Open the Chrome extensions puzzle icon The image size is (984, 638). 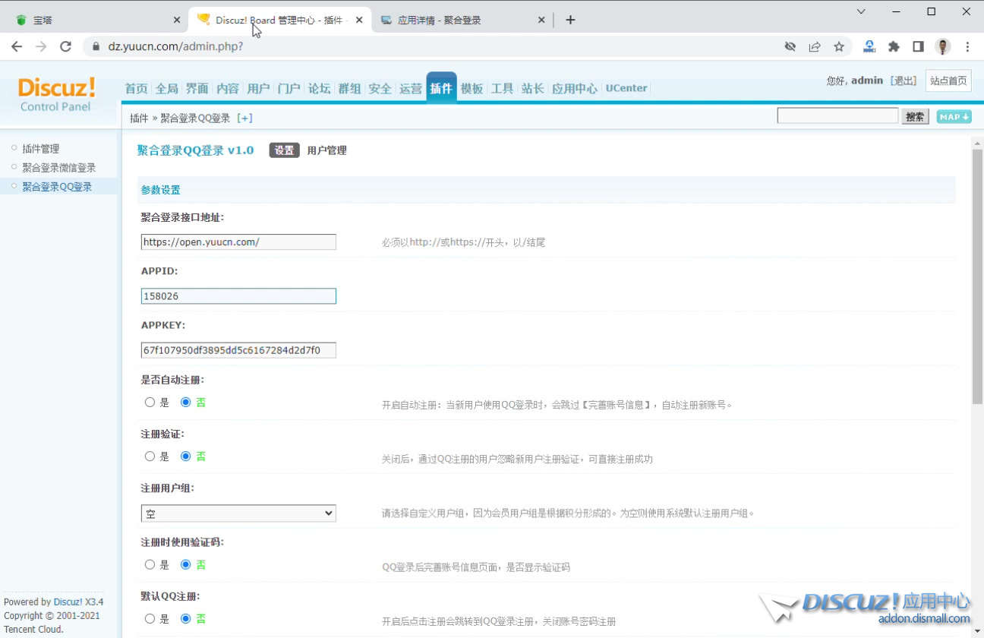894,46
